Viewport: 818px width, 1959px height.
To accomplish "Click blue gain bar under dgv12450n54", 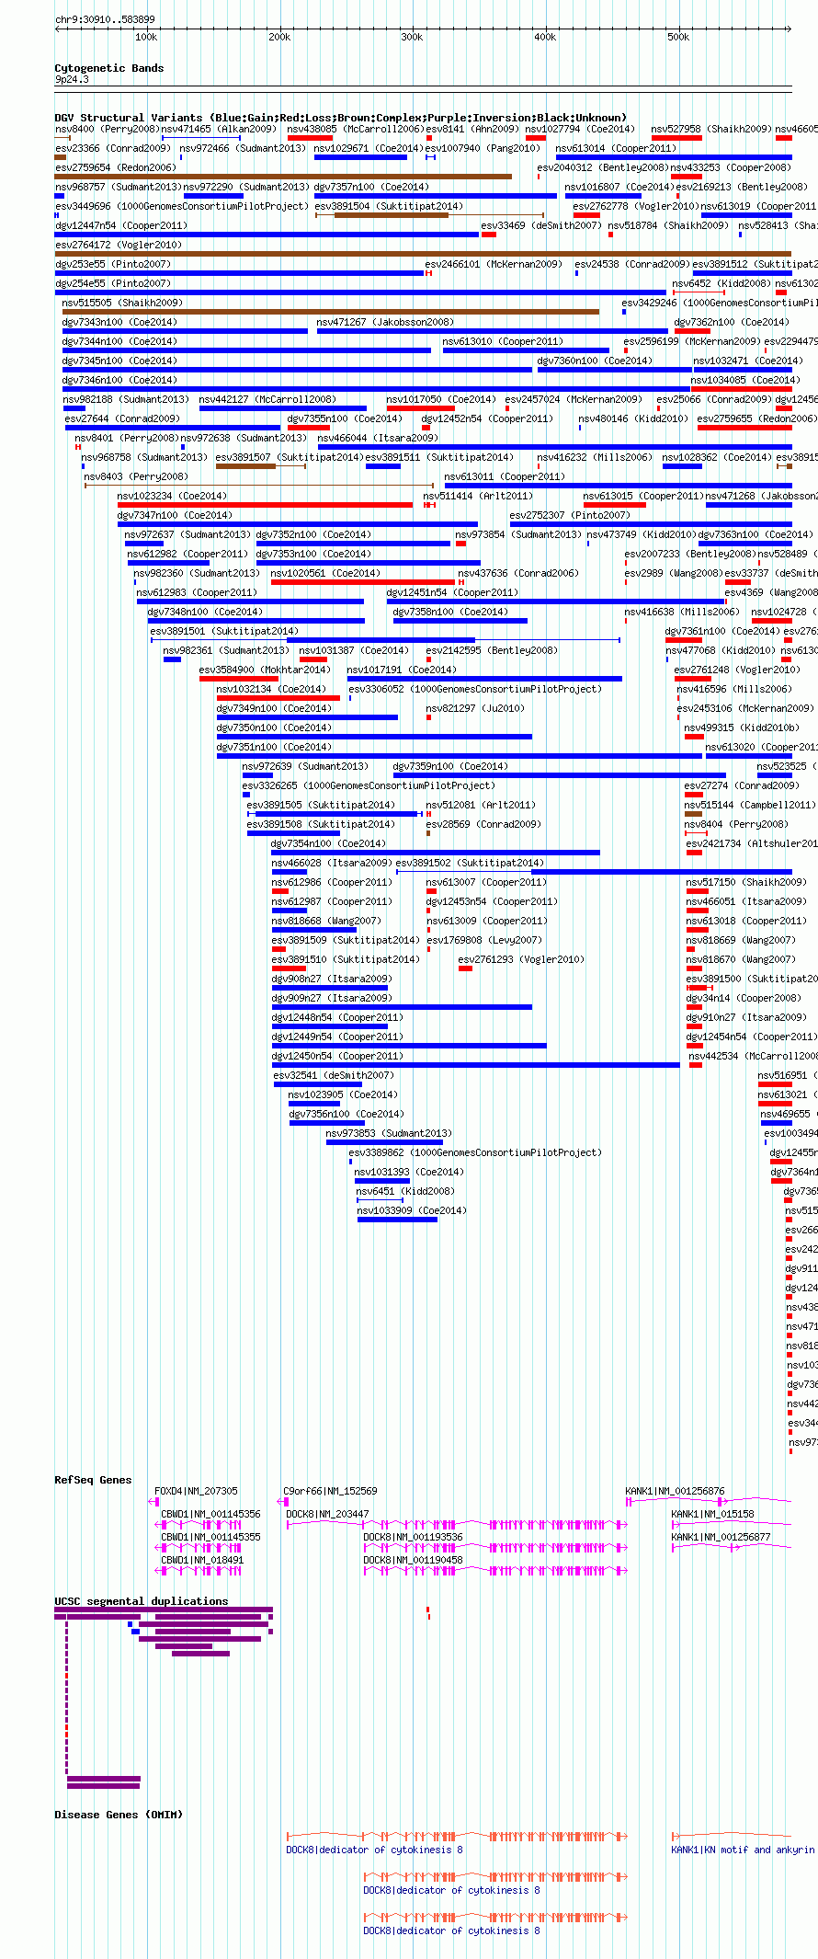I will click(x=475, y=1065).
